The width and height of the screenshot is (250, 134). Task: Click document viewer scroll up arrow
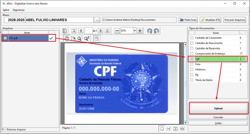tap(185, 45)
